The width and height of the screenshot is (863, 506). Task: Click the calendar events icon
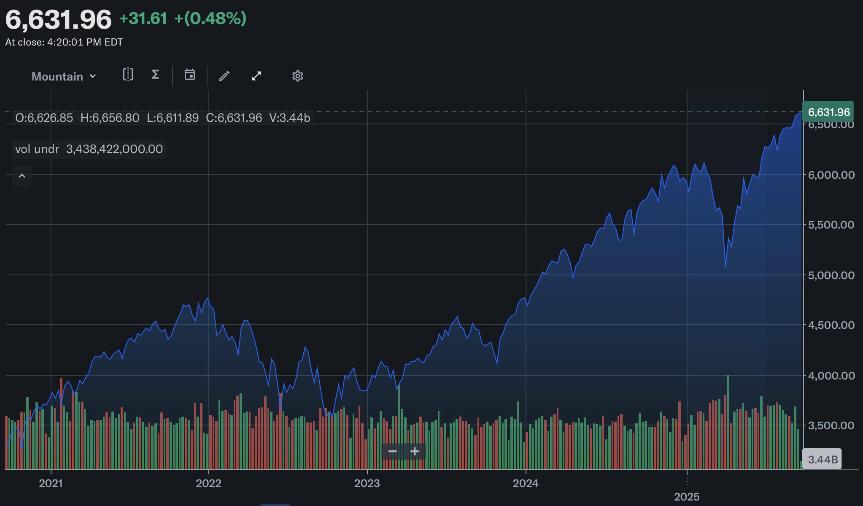190,75
